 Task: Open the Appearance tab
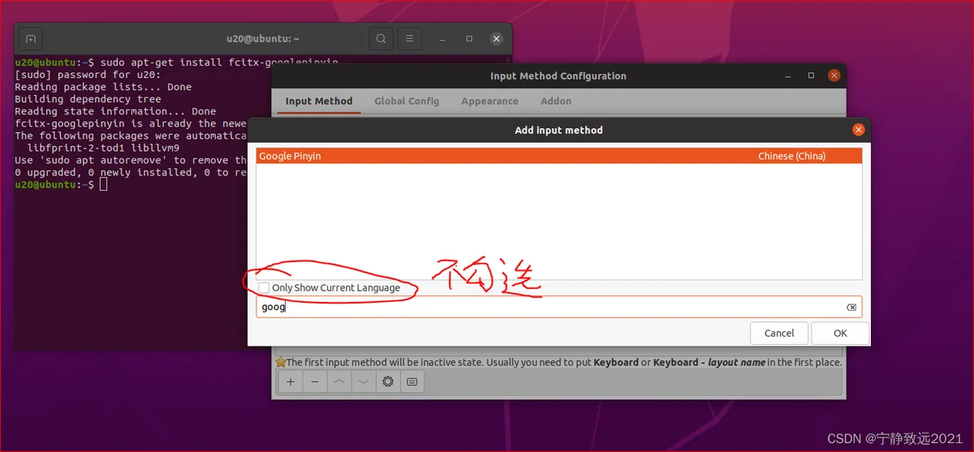pos(489,101)
